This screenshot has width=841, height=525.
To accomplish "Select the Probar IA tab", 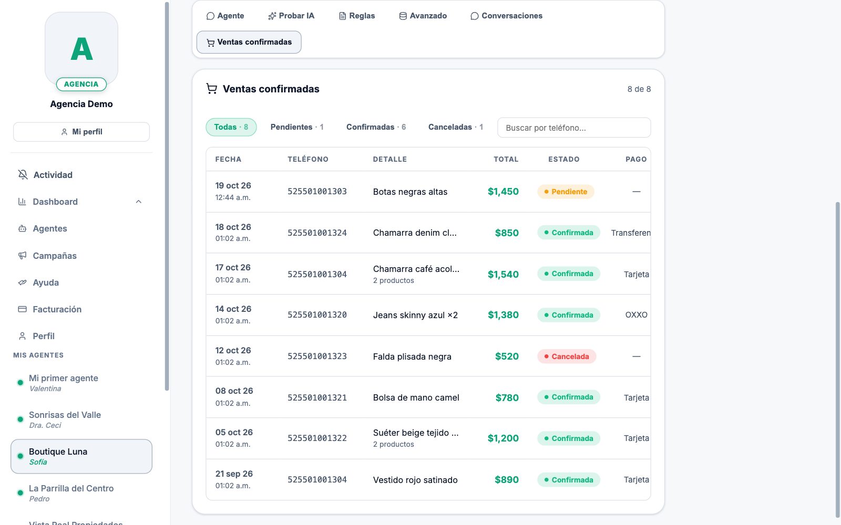I will (x=291, y=16).
